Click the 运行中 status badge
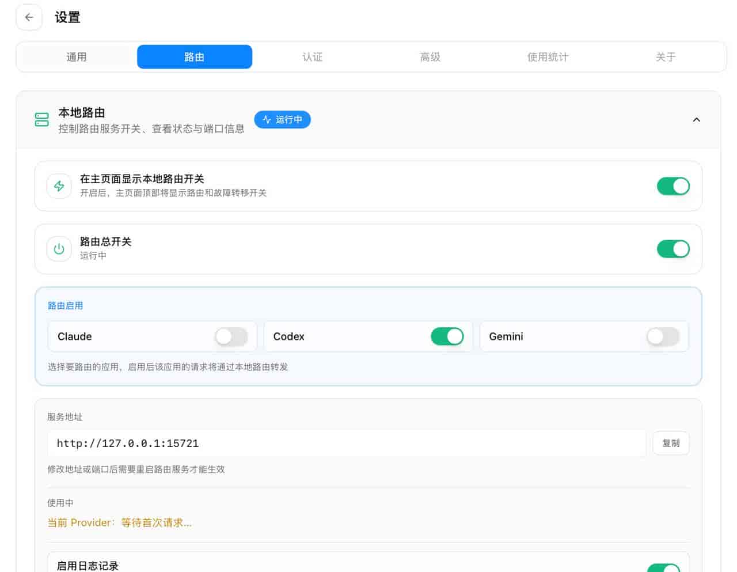 (282, 119)
